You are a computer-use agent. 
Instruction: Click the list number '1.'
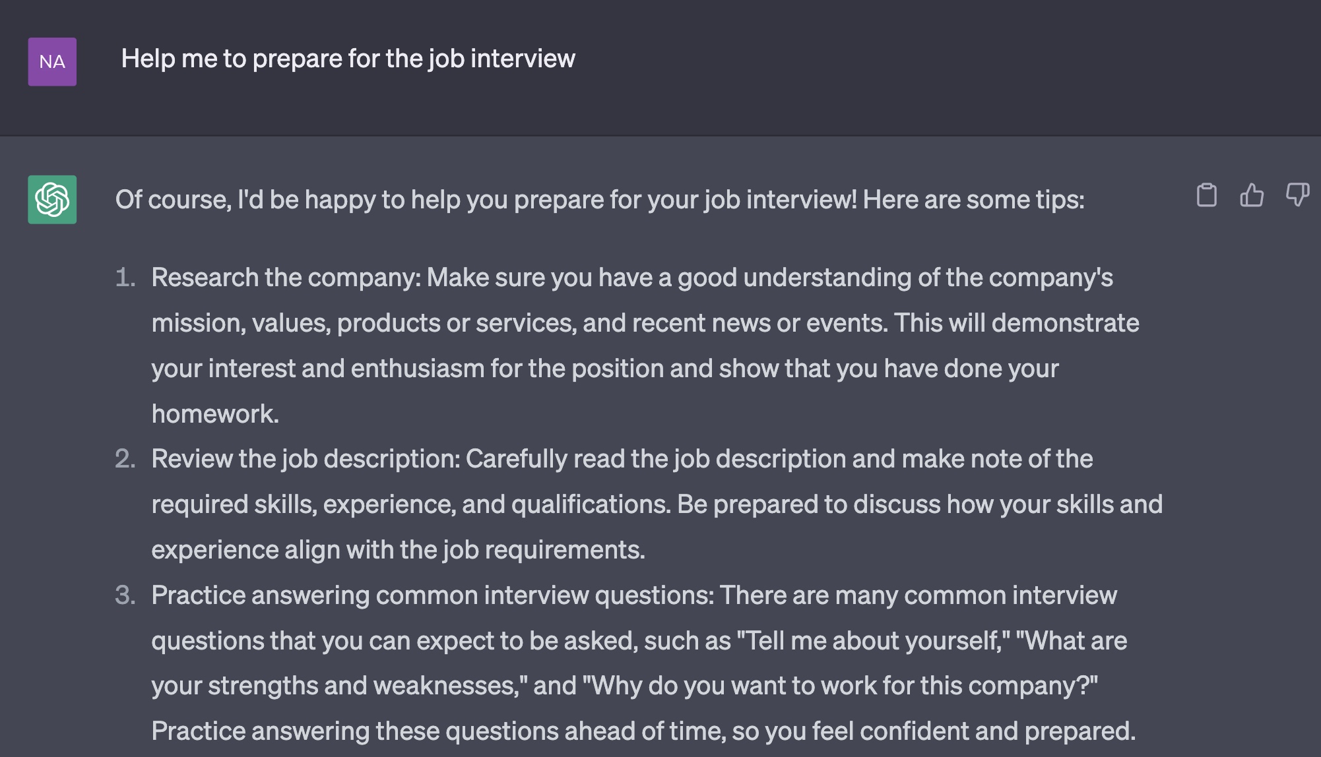tap(125, 278)
